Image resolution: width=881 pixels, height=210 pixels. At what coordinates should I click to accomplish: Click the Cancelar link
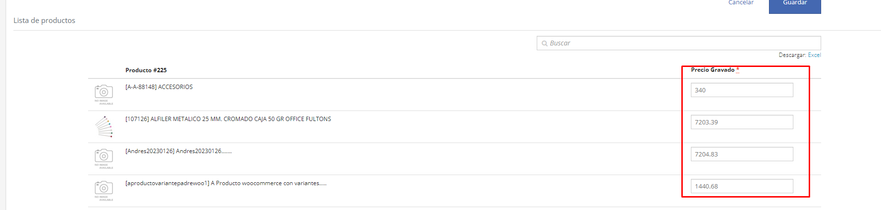pos(741,2)
